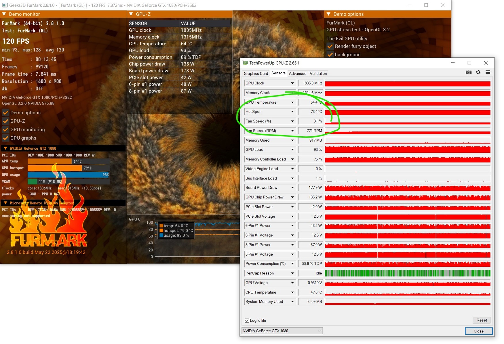Collapse the NVIDIA GeForce GTX 1080 section

click(5, 148)
